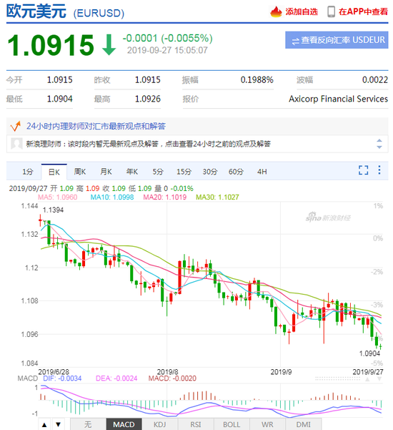
Task: Click the 1.1394 high price marker on chart
Action: click(53, 210)
